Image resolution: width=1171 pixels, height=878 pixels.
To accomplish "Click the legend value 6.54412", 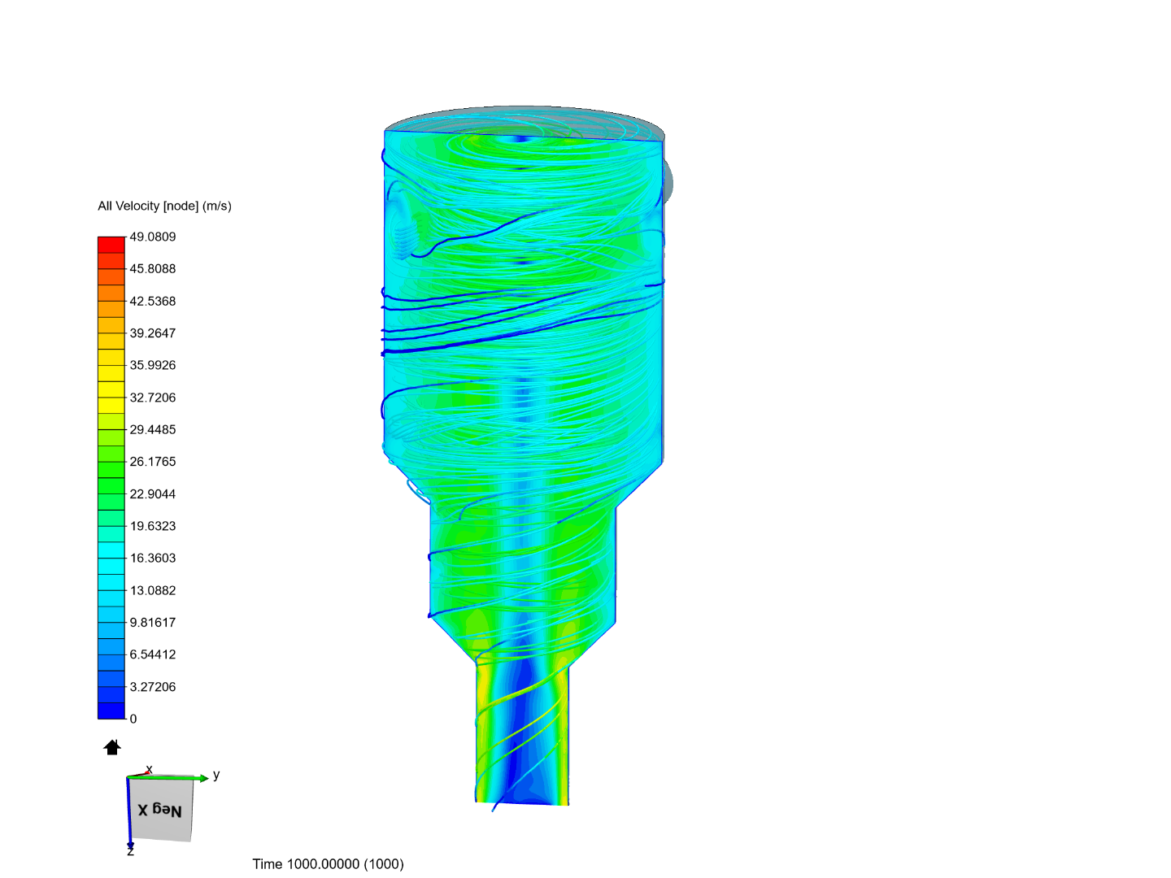I will tap(153, 654).
